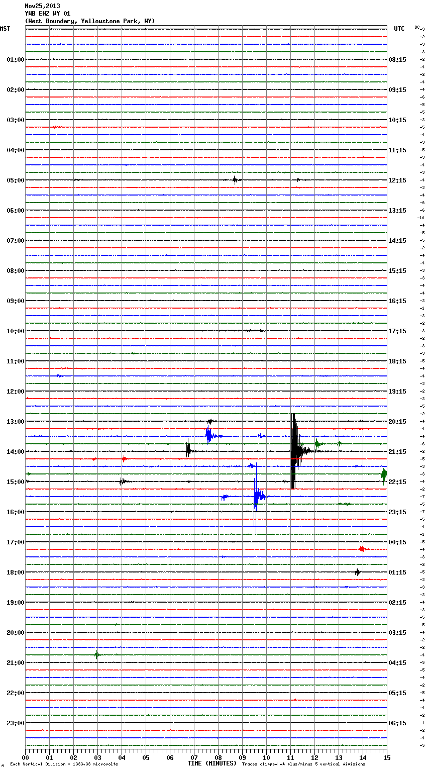Select the 20:00 MST time label

pyautogui.click(x=16, y=632)
